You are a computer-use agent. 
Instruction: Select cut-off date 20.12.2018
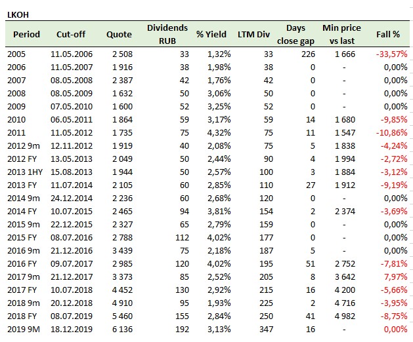[72, 303]
